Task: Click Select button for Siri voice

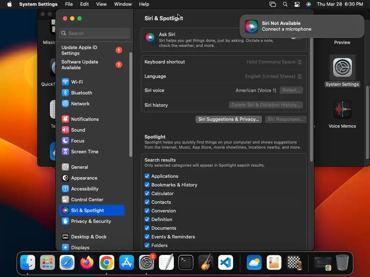Action: (291, 90)
